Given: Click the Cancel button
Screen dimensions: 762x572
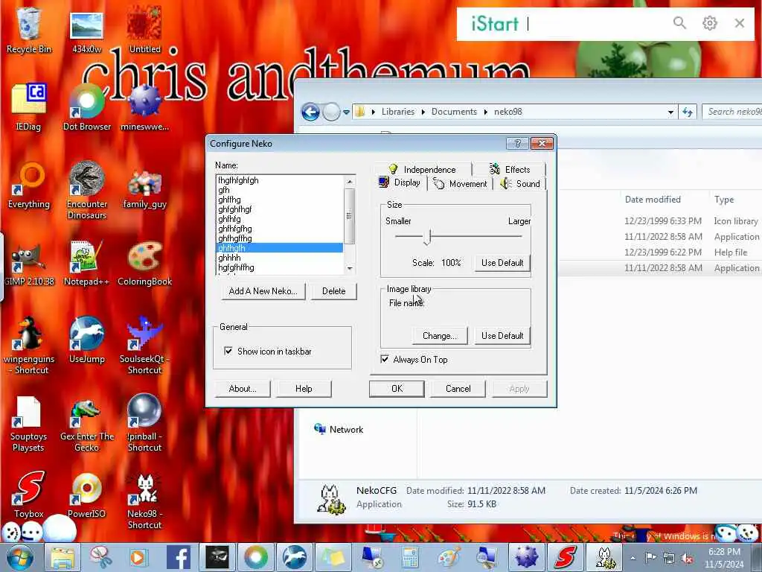Looking at the screenshot, I should pyautogui.click(x=458, y=388).
